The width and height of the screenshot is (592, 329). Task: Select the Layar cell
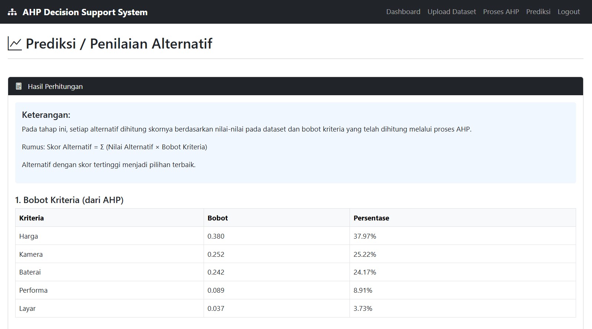tap(110, 309)
